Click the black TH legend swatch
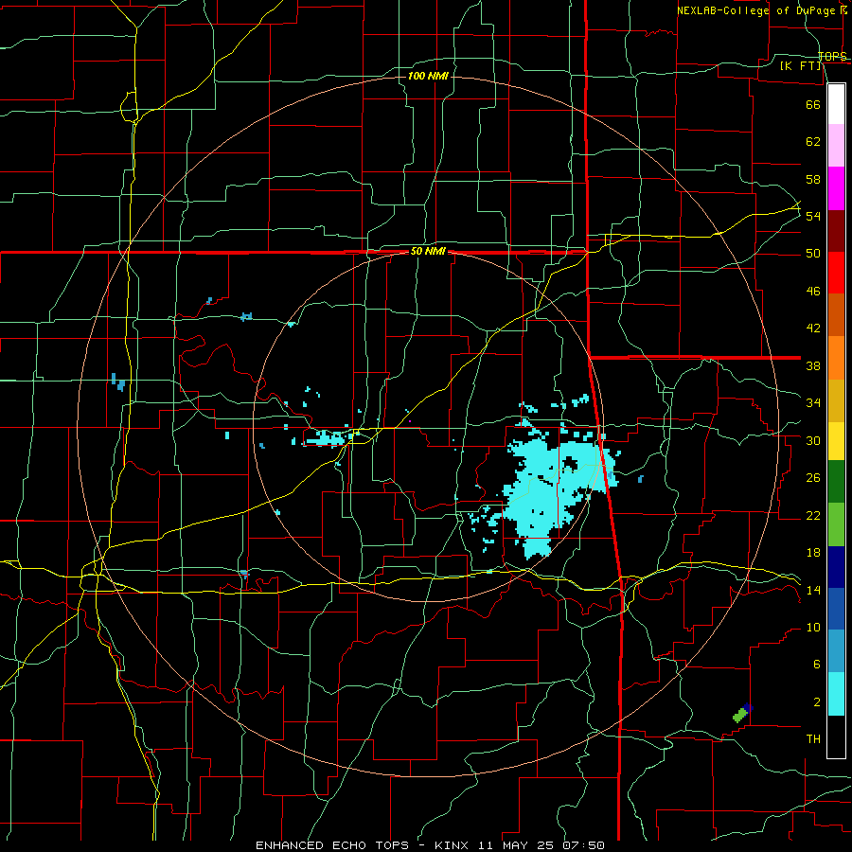Image resolution: width=852 pixels, height=852 pixels. click(836, 737)
